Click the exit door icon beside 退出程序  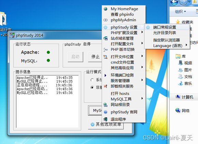pyautogui.click(x=105, y=119)
